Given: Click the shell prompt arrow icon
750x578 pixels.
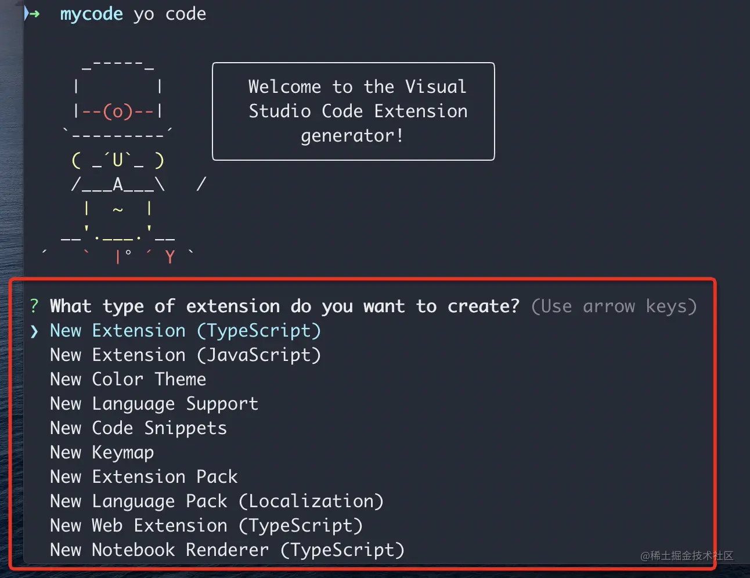Looking at the screenshot, I should (32, 14).
